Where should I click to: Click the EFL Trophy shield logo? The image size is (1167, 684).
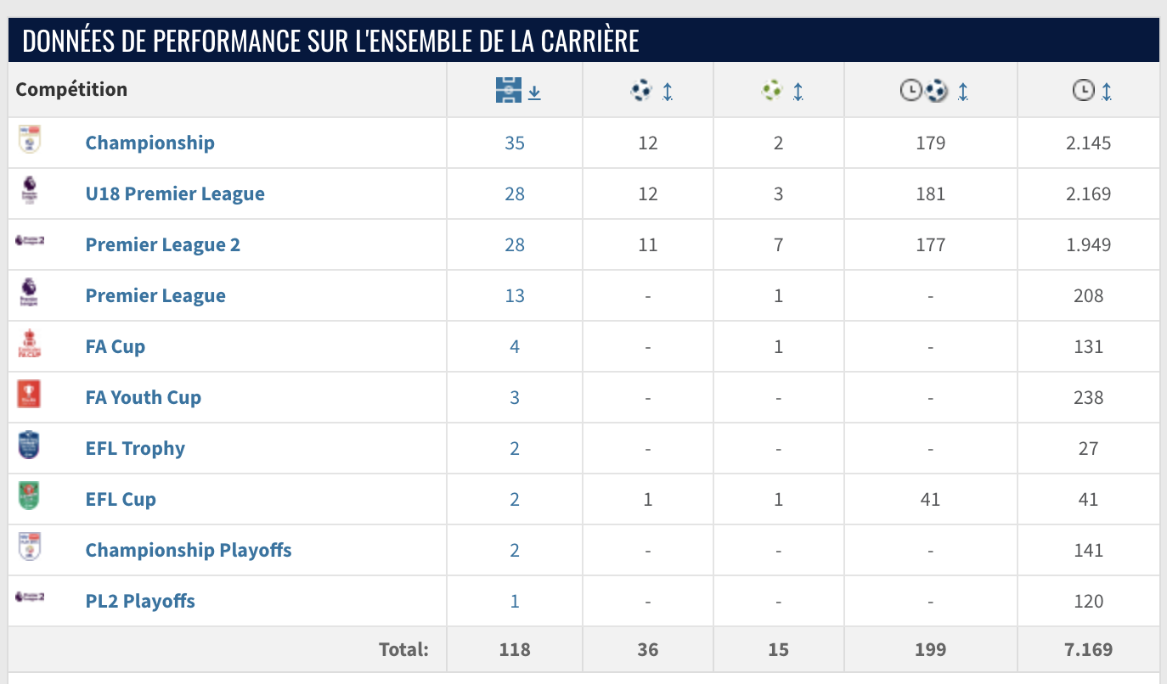[x=29, y=446]
